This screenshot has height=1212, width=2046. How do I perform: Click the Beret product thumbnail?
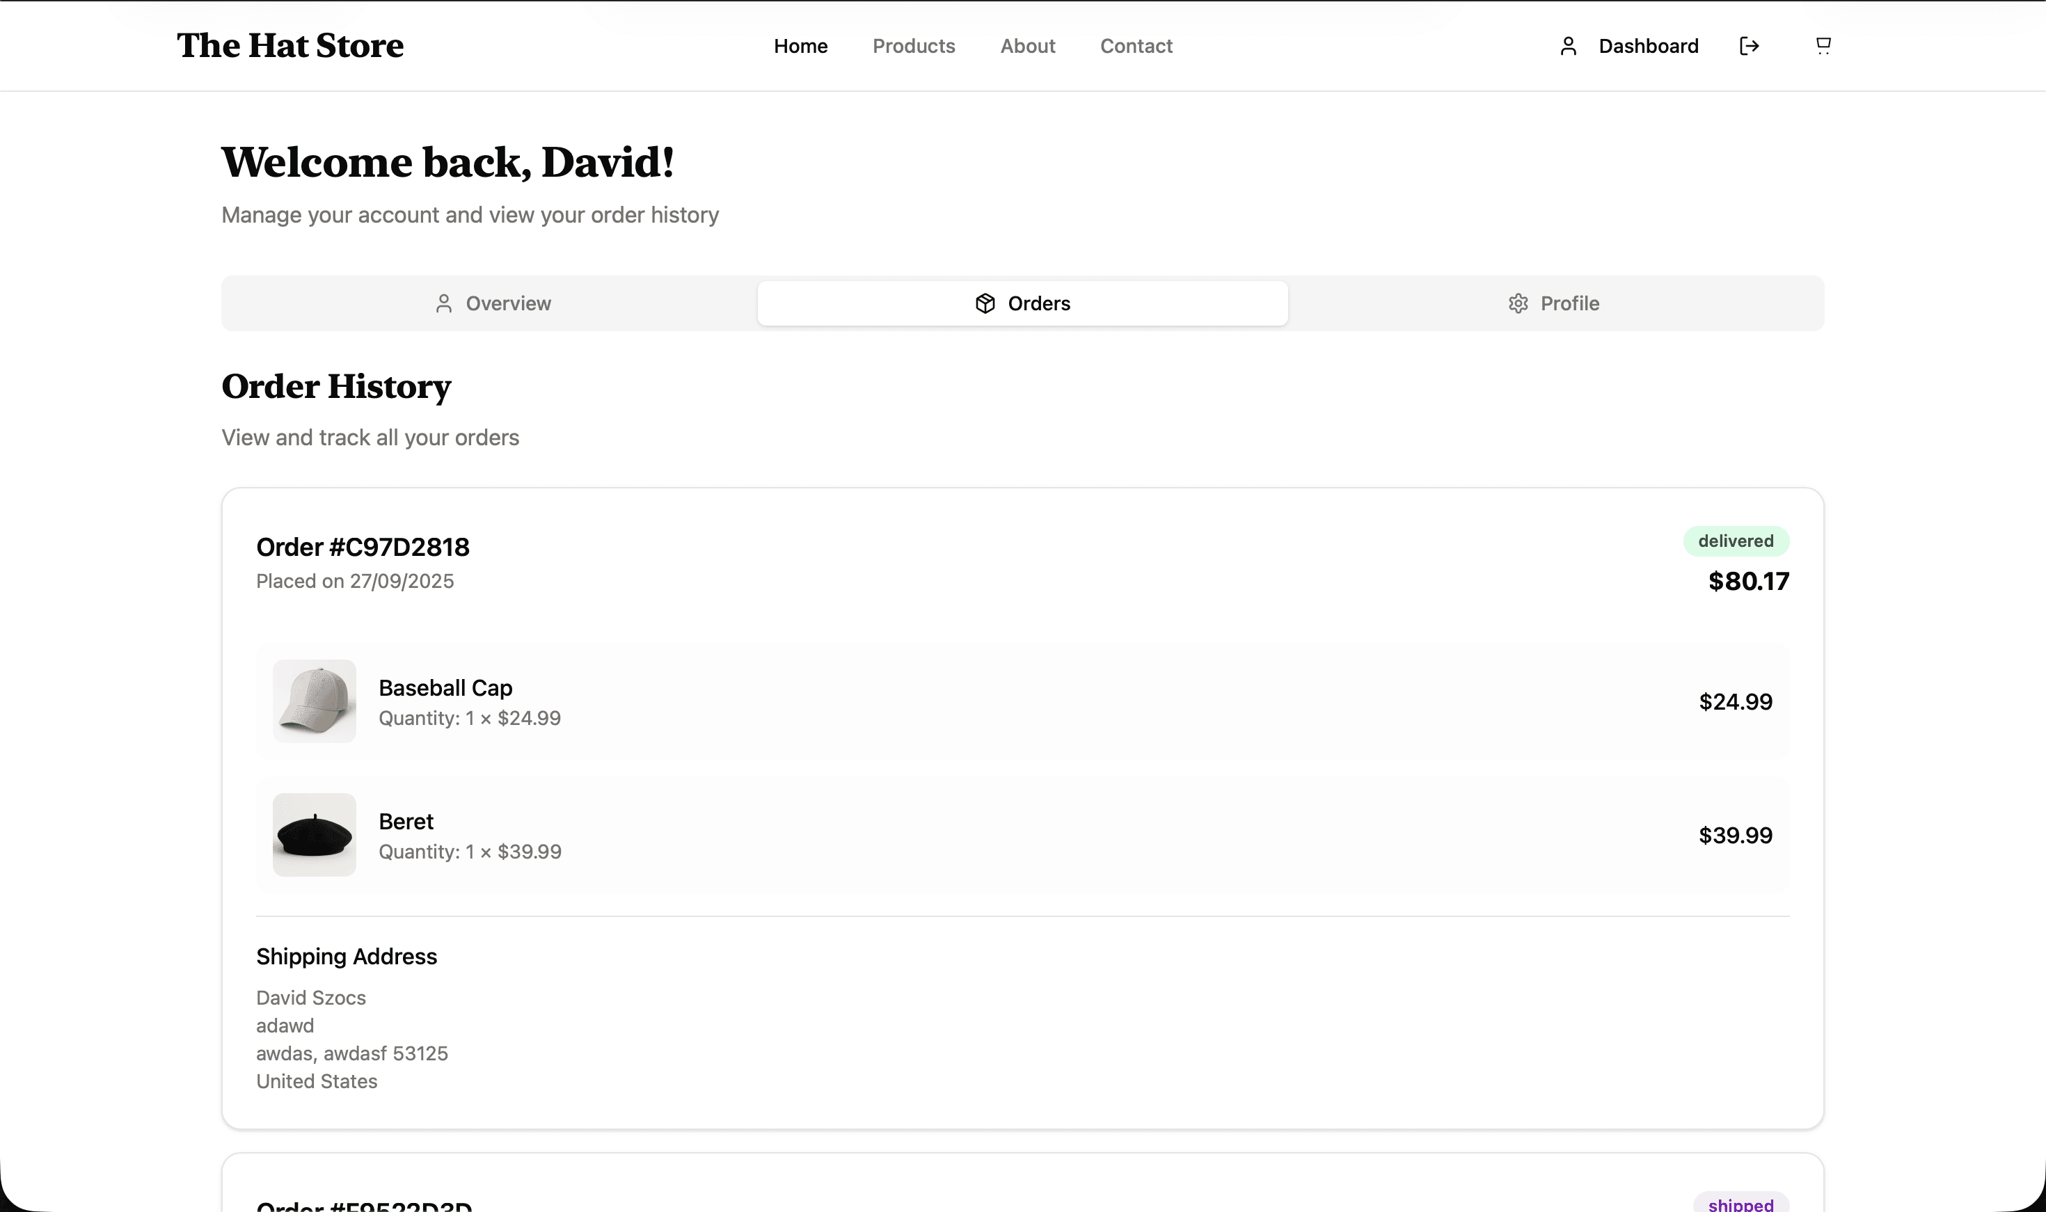pos(315,835)
